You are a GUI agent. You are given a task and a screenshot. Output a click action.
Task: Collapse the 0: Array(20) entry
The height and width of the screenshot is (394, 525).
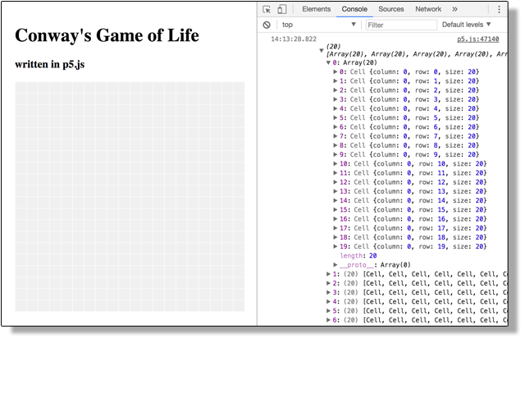click(x=328, y=62)
